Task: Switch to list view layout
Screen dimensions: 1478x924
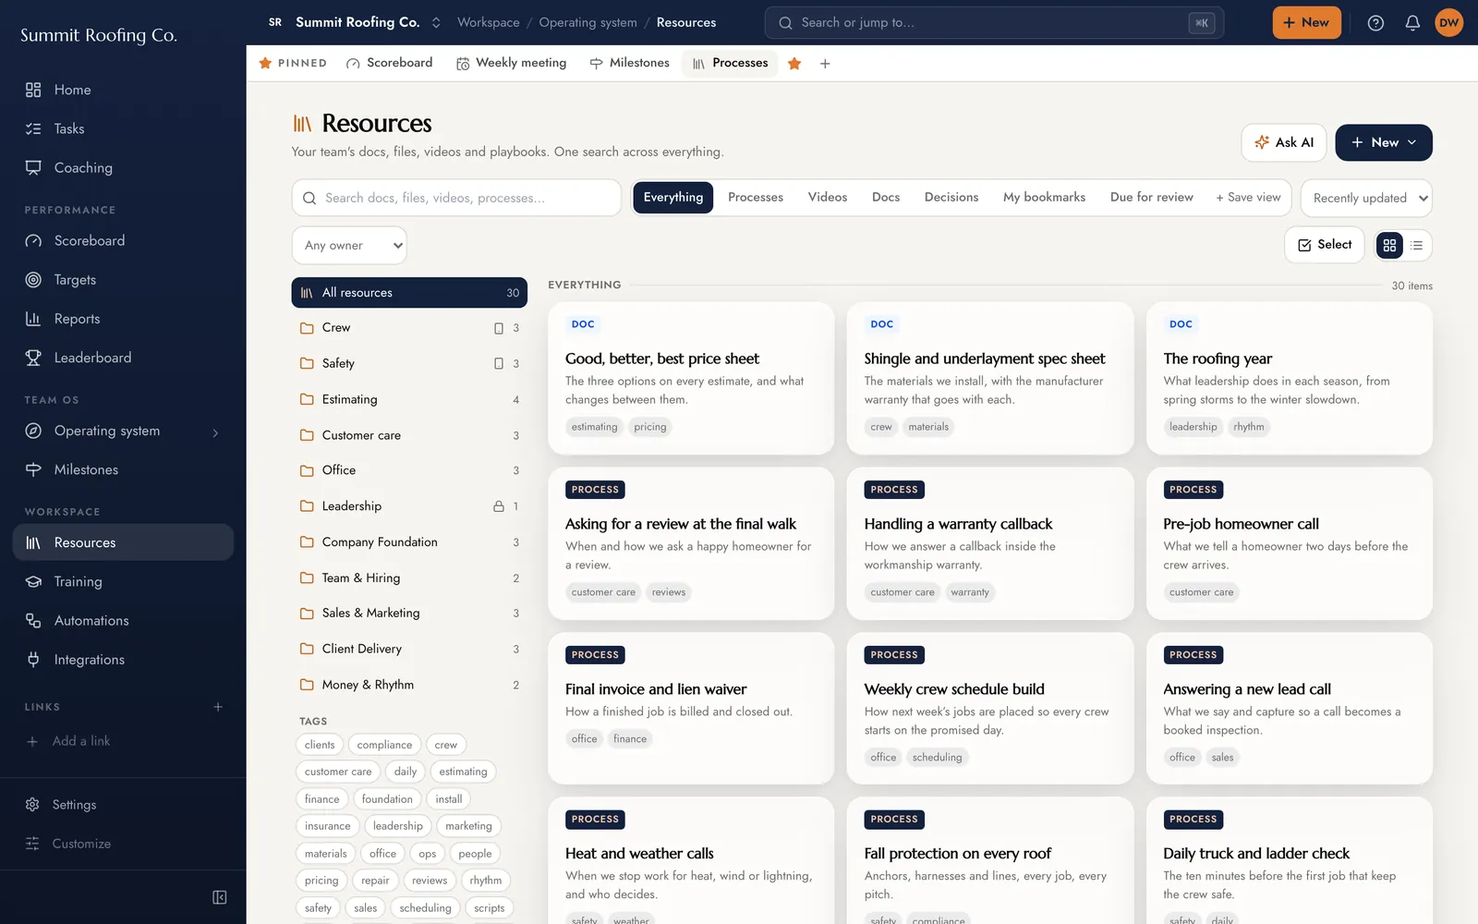Action: (1417, 245)
